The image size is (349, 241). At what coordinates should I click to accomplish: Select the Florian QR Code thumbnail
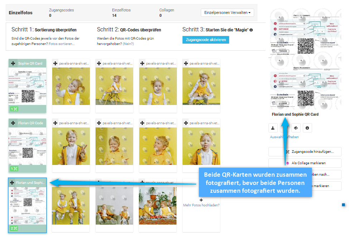coord(27,146)
